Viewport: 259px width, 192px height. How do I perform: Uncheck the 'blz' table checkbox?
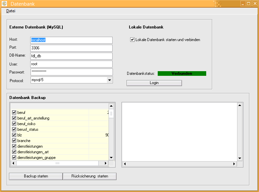point(14,135)
